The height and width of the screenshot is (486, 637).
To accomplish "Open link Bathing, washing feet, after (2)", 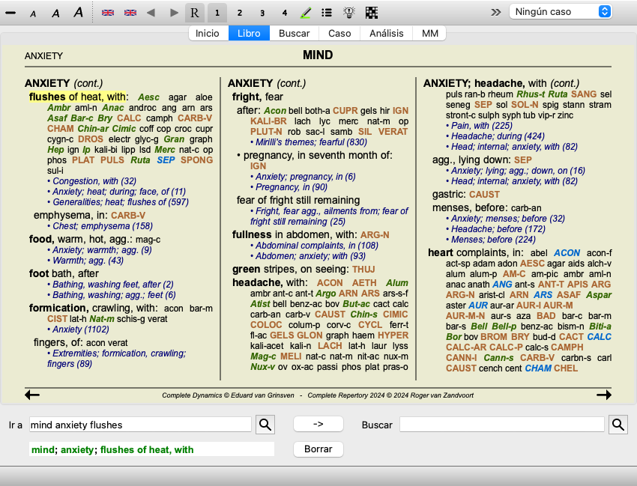I will point(113,285).
